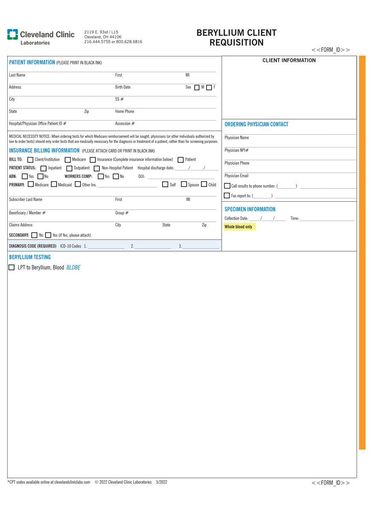Check the Female sex checkbox
Screen dimensions: 371x513
209,88
